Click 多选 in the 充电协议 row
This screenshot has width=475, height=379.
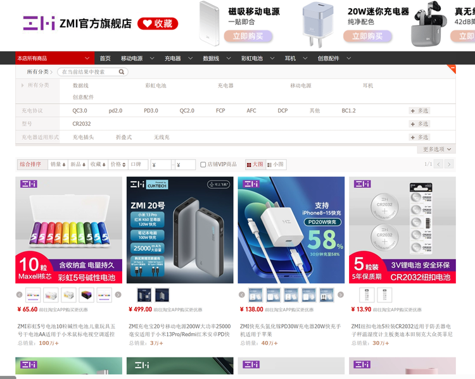[x=419, y=111]
